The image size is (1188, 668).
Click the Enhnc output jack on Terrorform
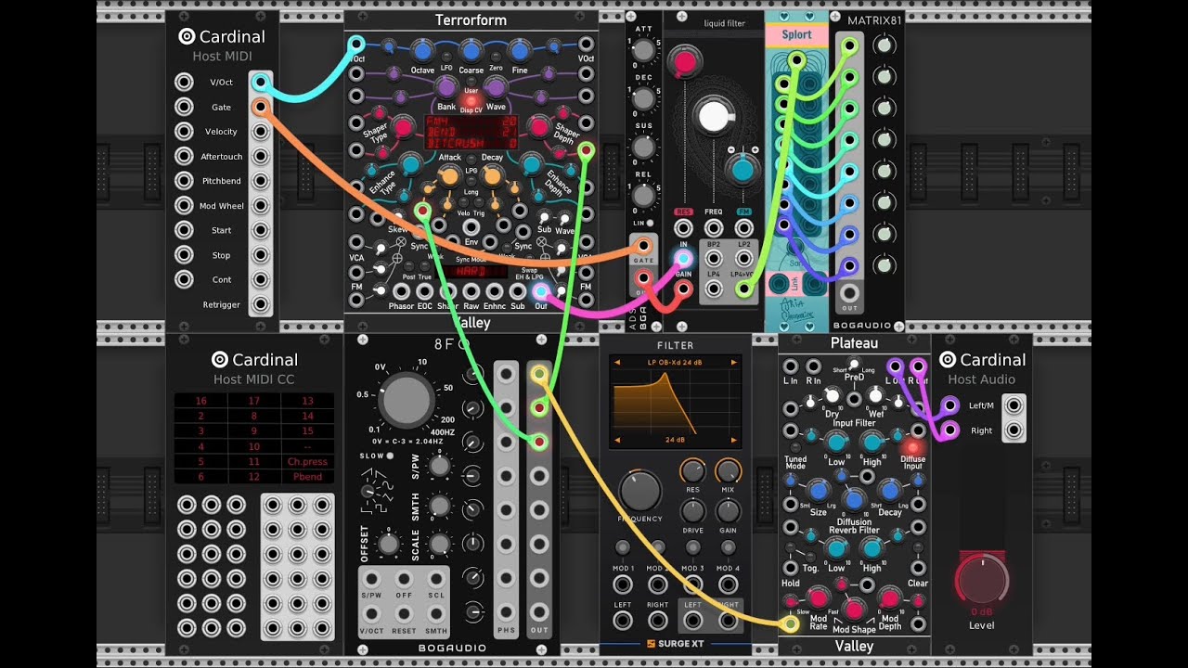point(495,291)
